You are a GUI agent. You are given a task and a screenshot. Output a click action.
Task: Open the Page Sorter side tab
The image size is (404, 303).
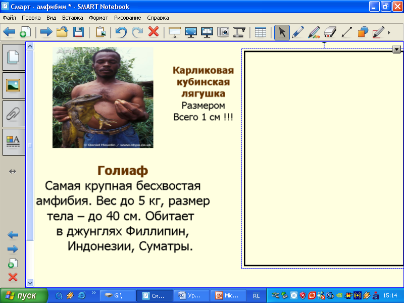pyautogui.click(x=13, y=57)
